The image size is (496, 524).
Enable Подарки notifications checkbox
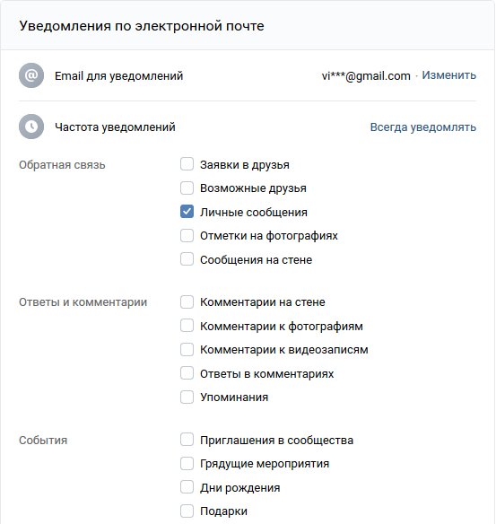point(187,511)
